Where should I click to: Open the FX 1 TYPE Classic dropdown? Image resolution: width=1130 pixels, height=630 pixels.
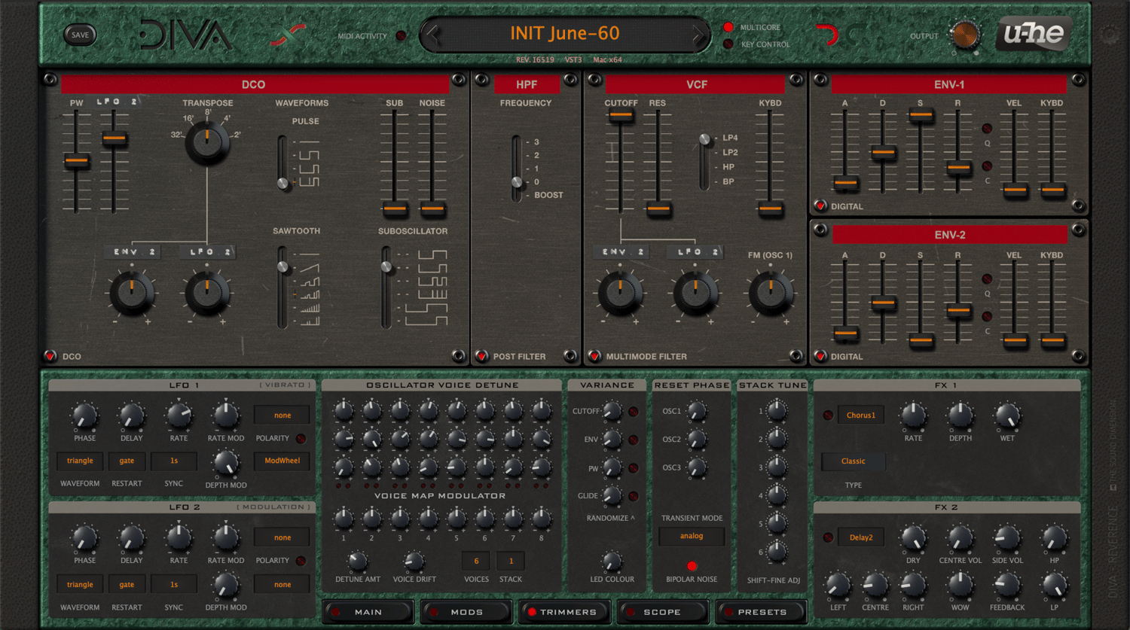[853, 461]
